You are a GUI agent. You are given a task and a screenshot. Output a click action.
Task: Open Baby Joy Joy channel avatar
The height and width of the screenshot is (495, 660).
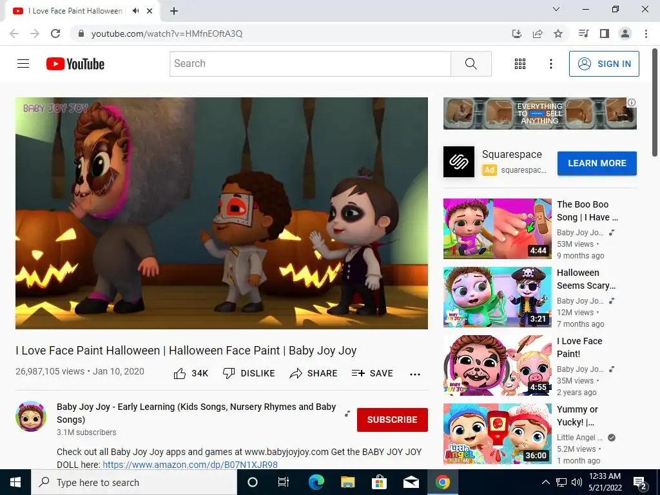[31, 416]
